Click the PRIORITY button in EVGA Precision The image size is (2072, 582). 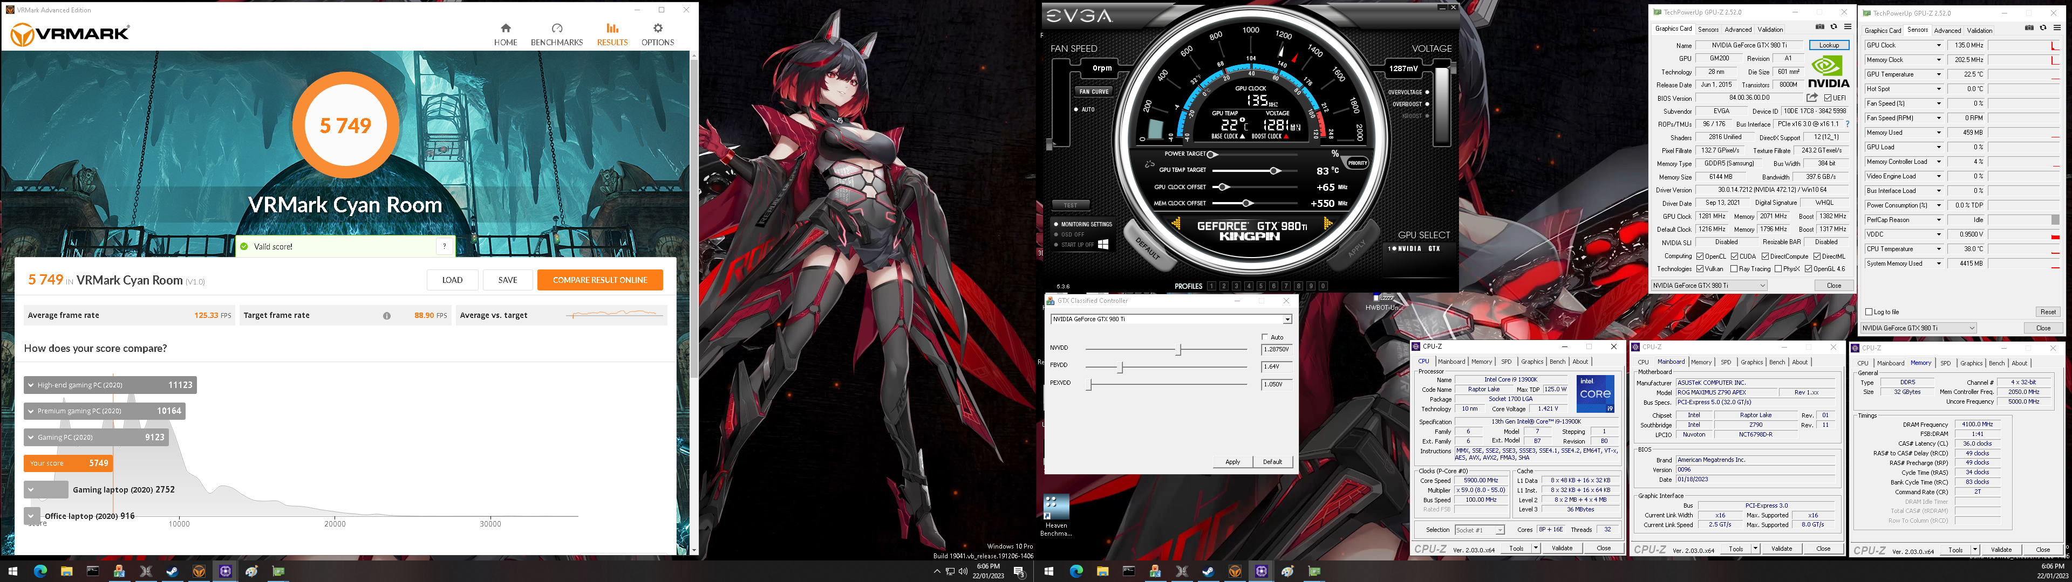(1357, 163)
